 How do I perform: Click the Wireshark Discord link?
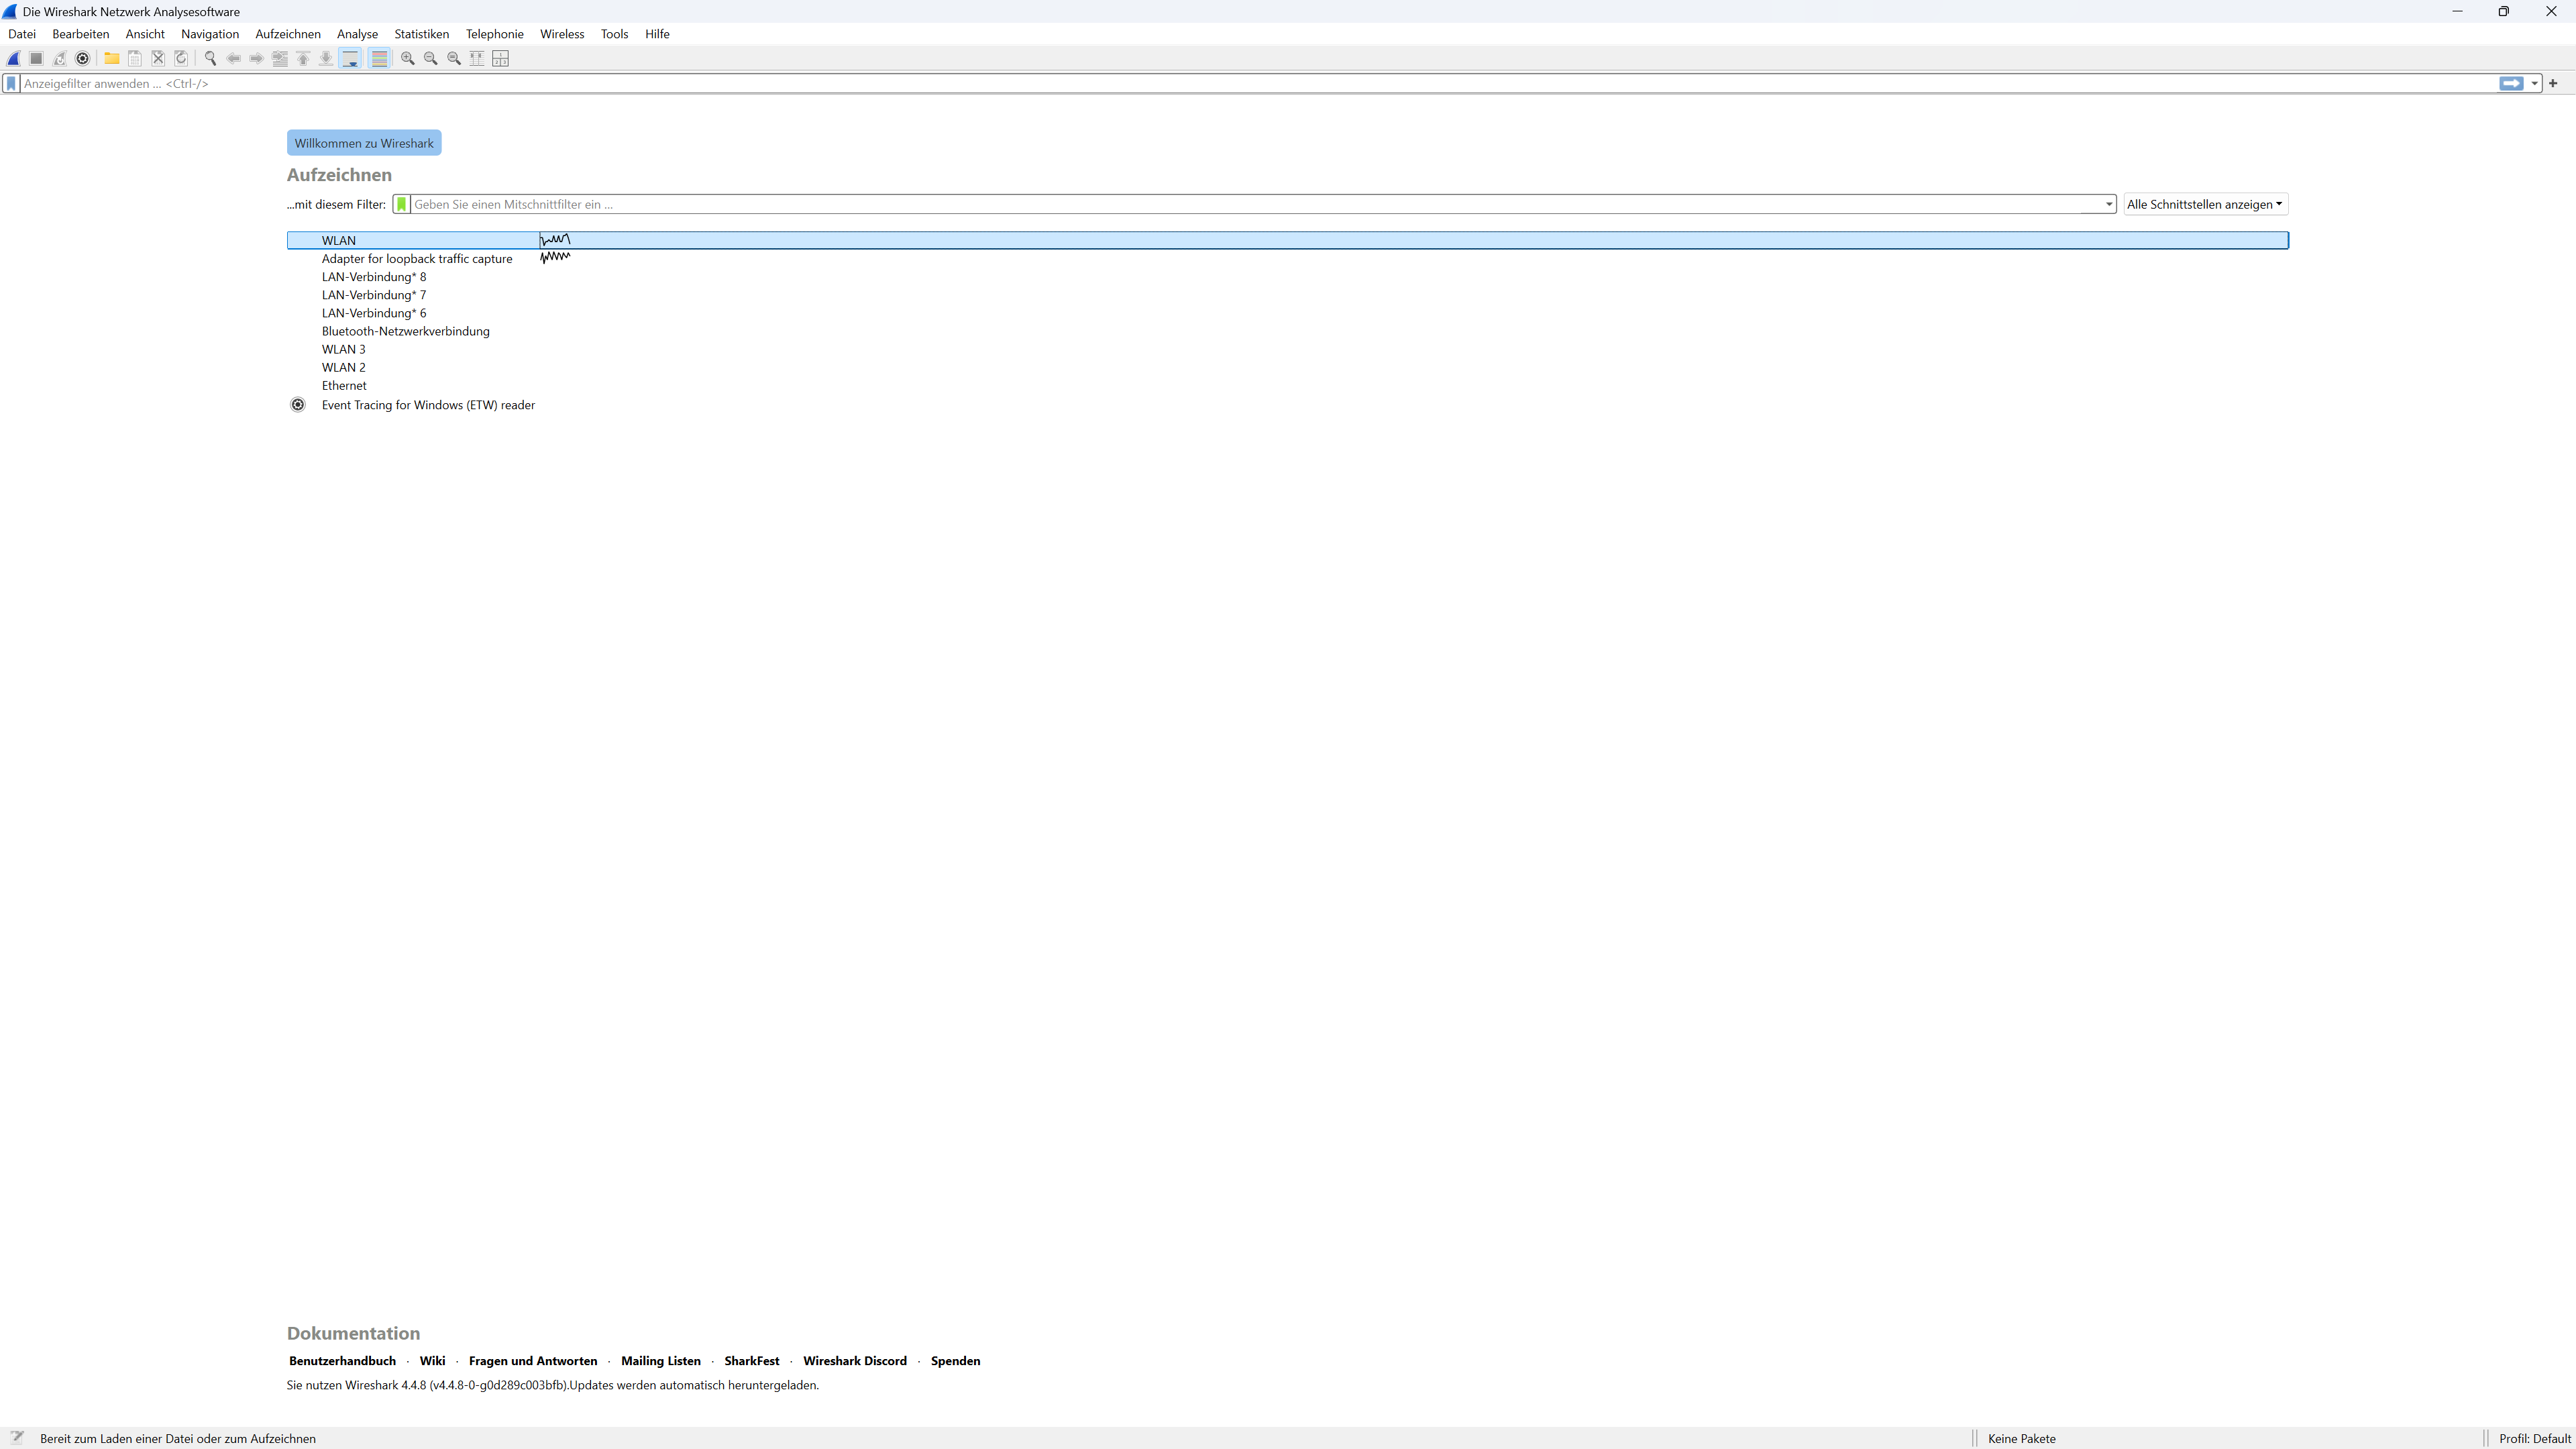(854, 1361)
